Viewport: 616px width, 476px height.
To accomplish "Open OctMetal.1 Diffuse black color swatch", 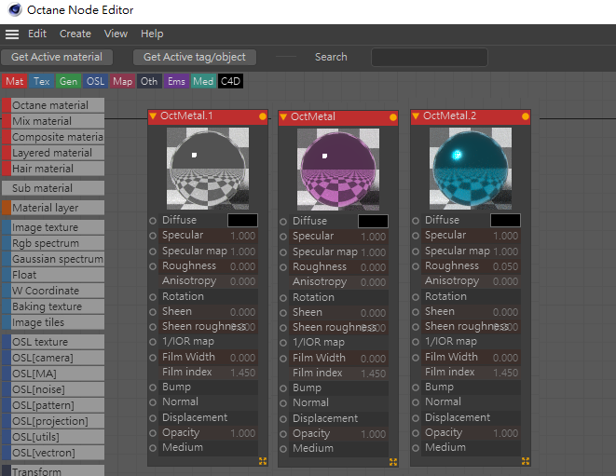I will [243, 221].
